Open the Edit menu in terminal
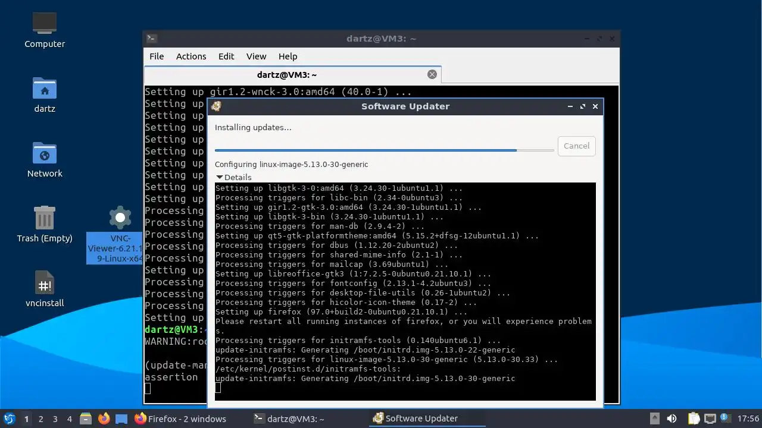Image resolution: width=762 pixels, height=428 pixels. [x=226, y=56]
